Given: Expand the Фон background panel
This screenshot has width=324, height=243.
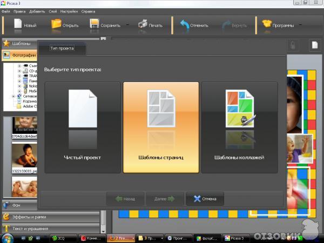Looking at the screenshot, I should 17,205.
